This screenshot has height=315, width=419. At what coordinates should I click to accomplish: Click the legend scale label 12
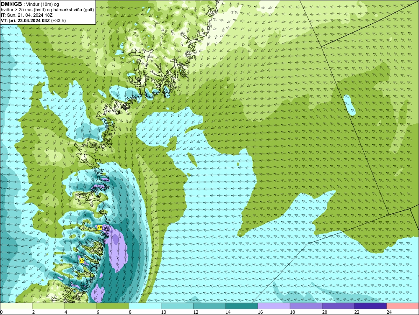(x=196, y=312)
